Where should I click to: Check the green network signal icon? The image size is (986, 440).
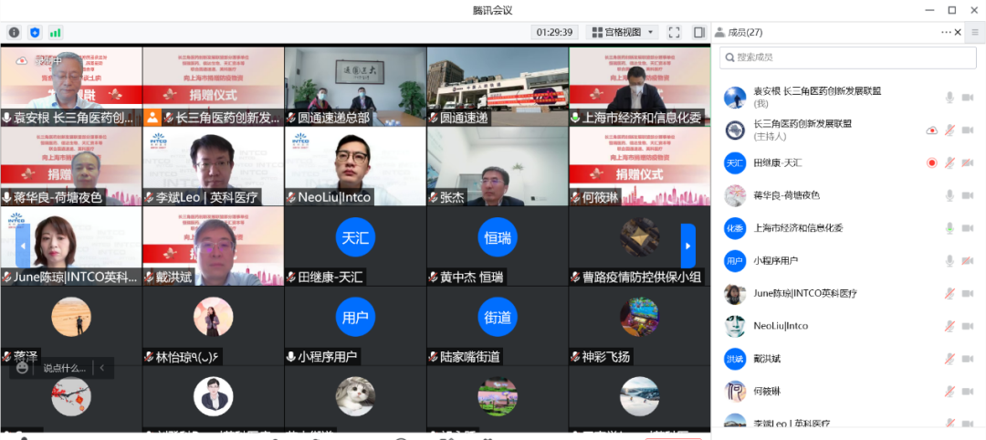coord(56,32)
